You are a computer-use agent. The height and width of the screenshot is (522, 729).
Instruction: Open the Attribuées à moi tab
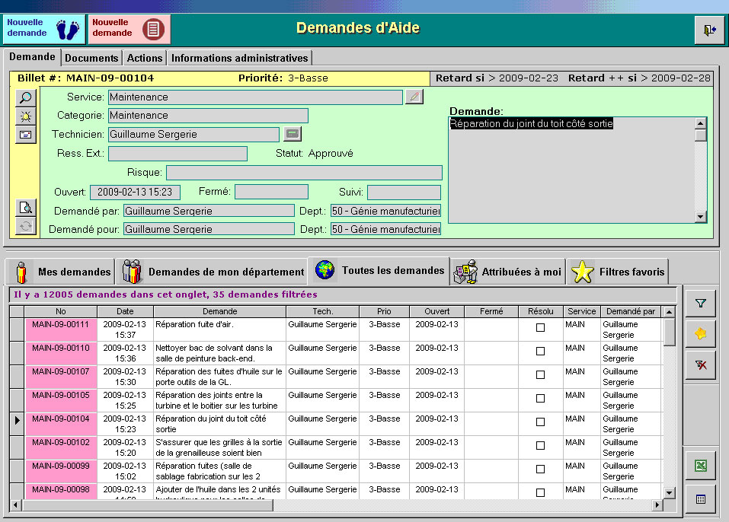coord(508,272)
